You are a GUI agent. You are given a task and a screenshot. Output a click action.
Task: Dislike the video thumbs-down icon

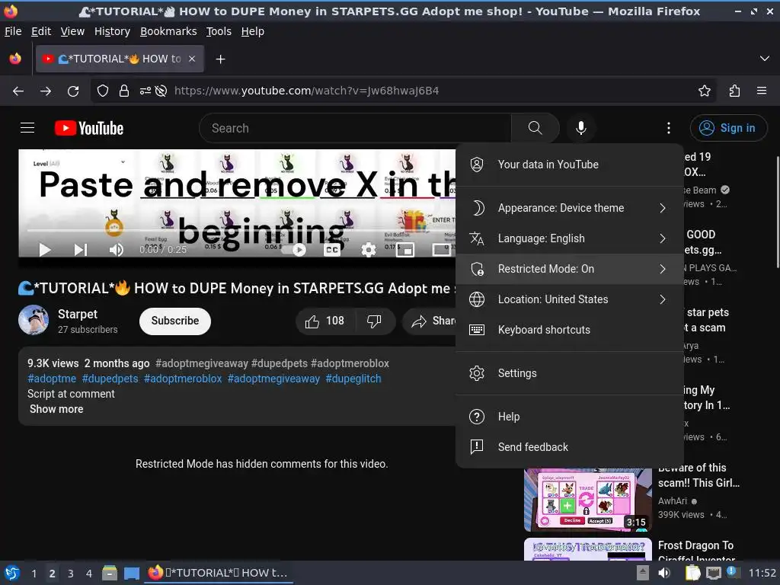pos(376,321)
